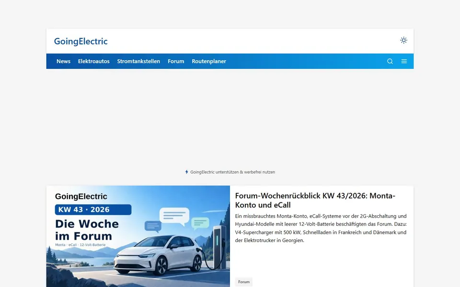This screenshot has width=460, height=287.
Task: Open the Stromtankstellen menu item
Action: [138, 61]
